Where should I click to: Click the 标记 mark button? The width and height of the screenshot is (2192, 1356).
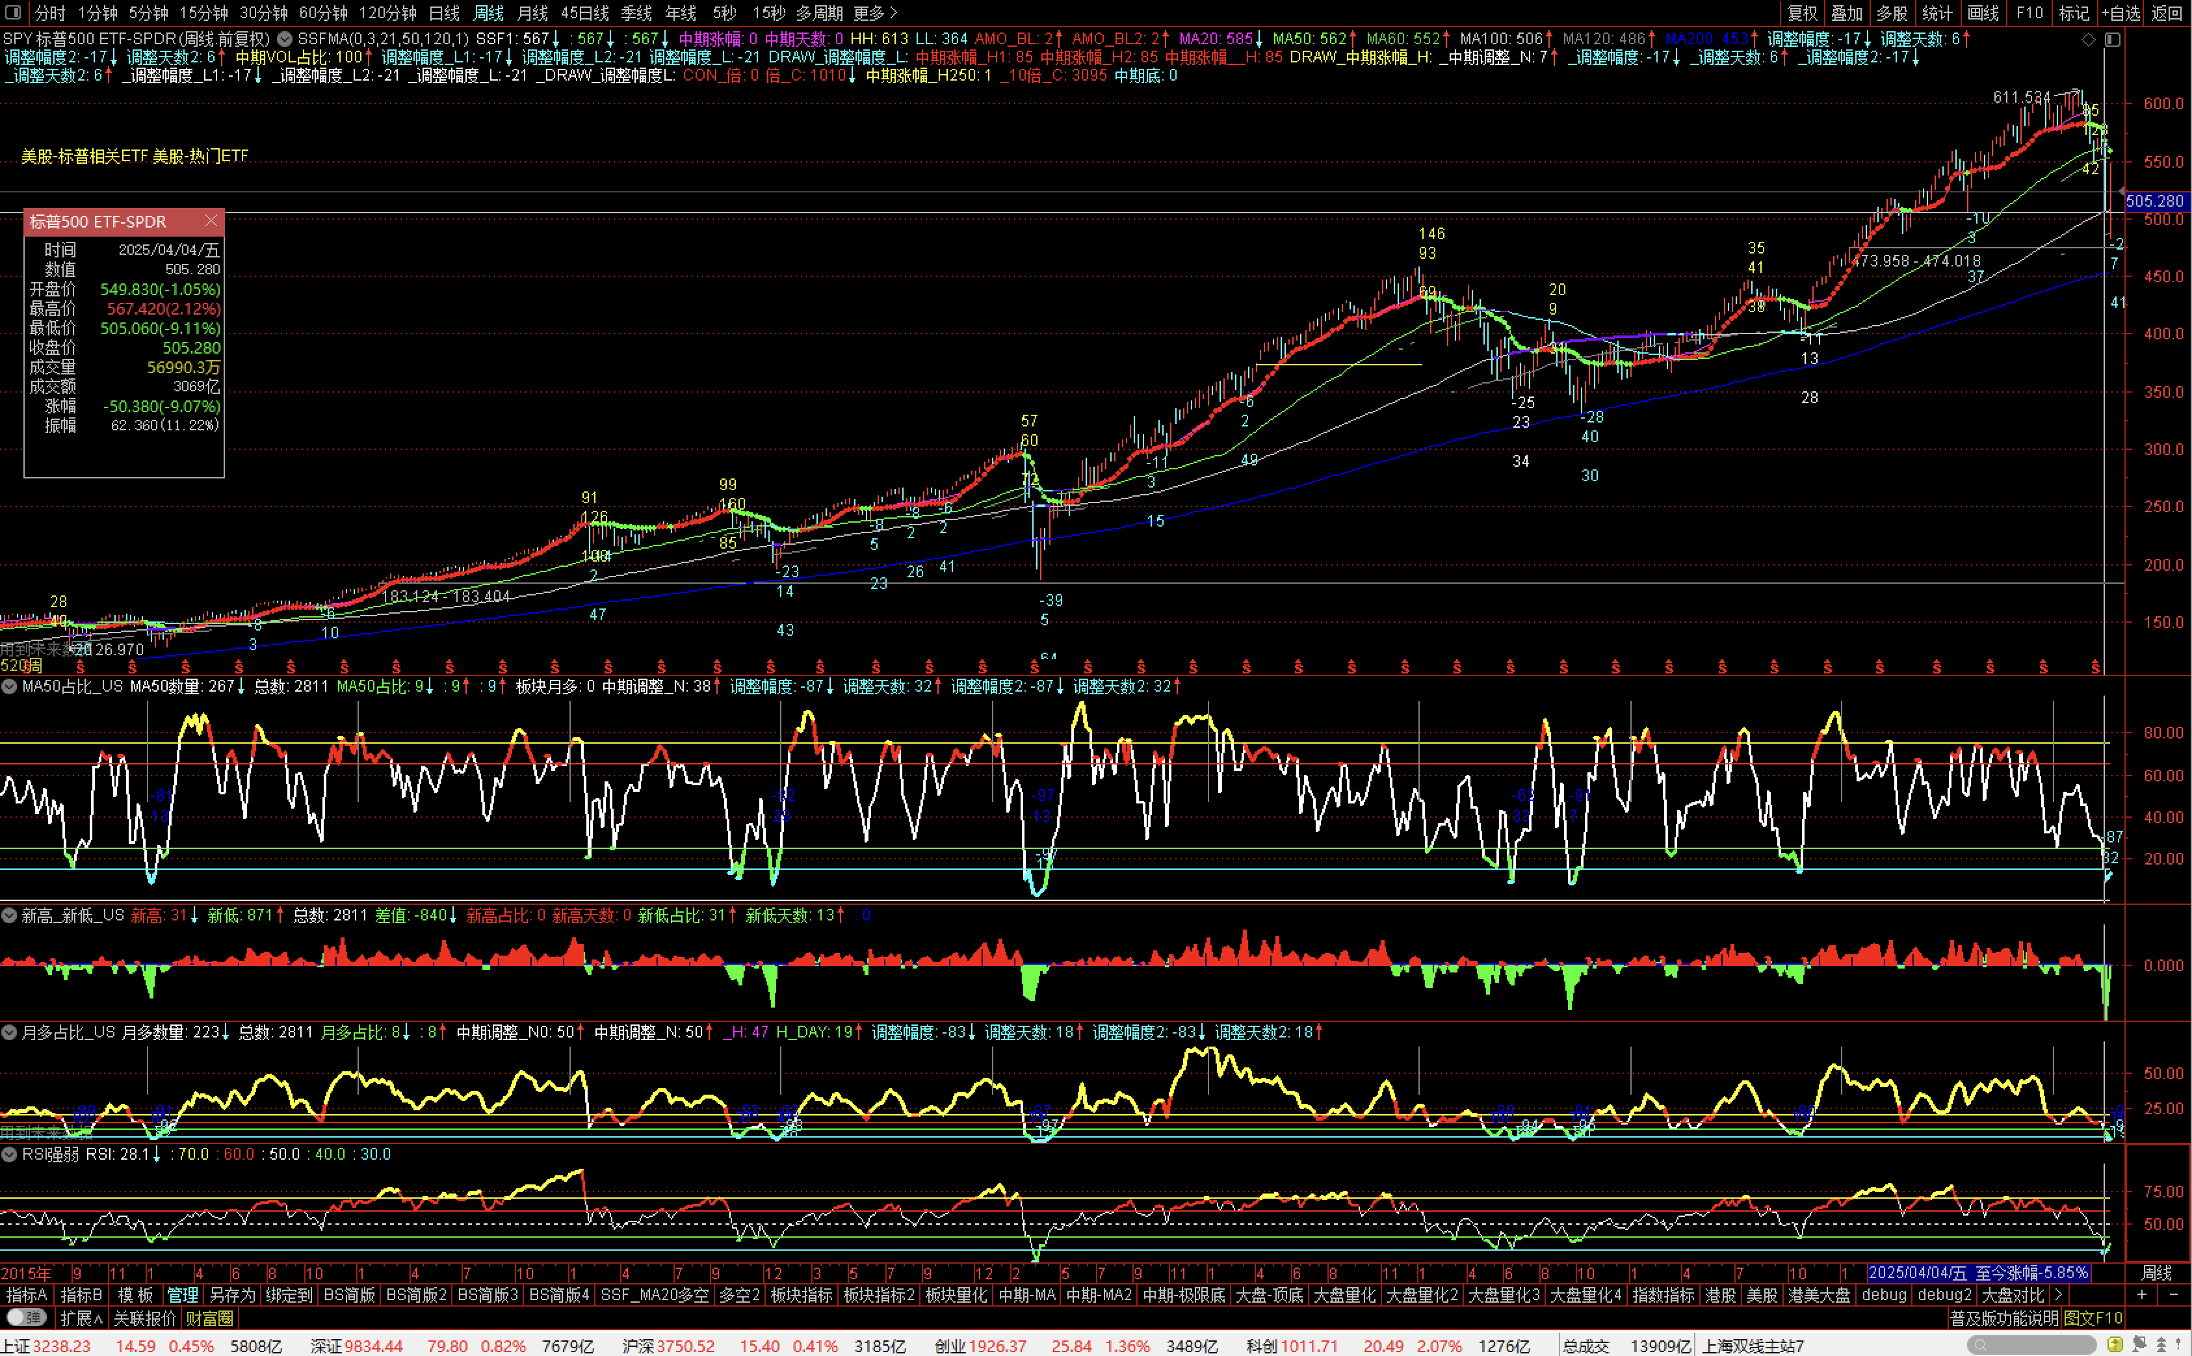coord(2074,12)
